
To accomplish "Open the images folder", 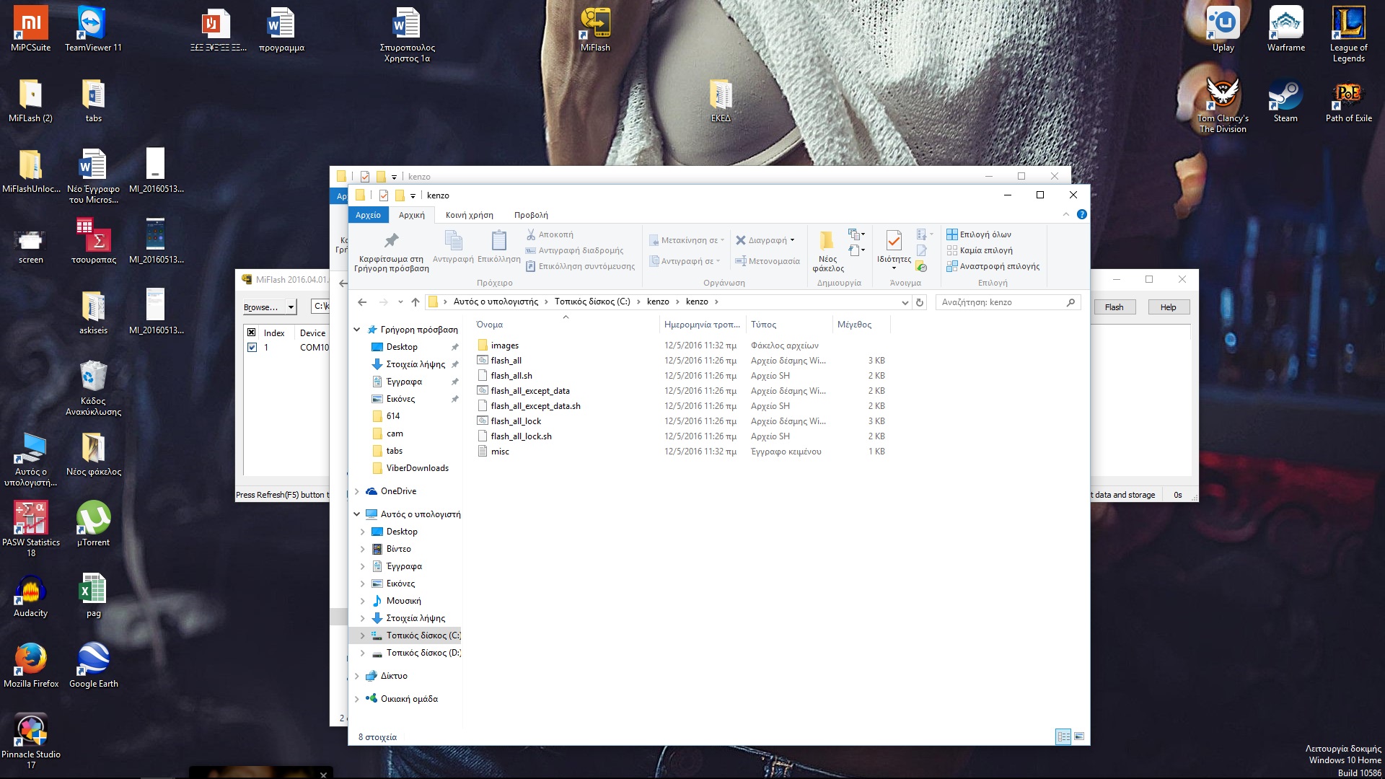I will click(504, 346).
